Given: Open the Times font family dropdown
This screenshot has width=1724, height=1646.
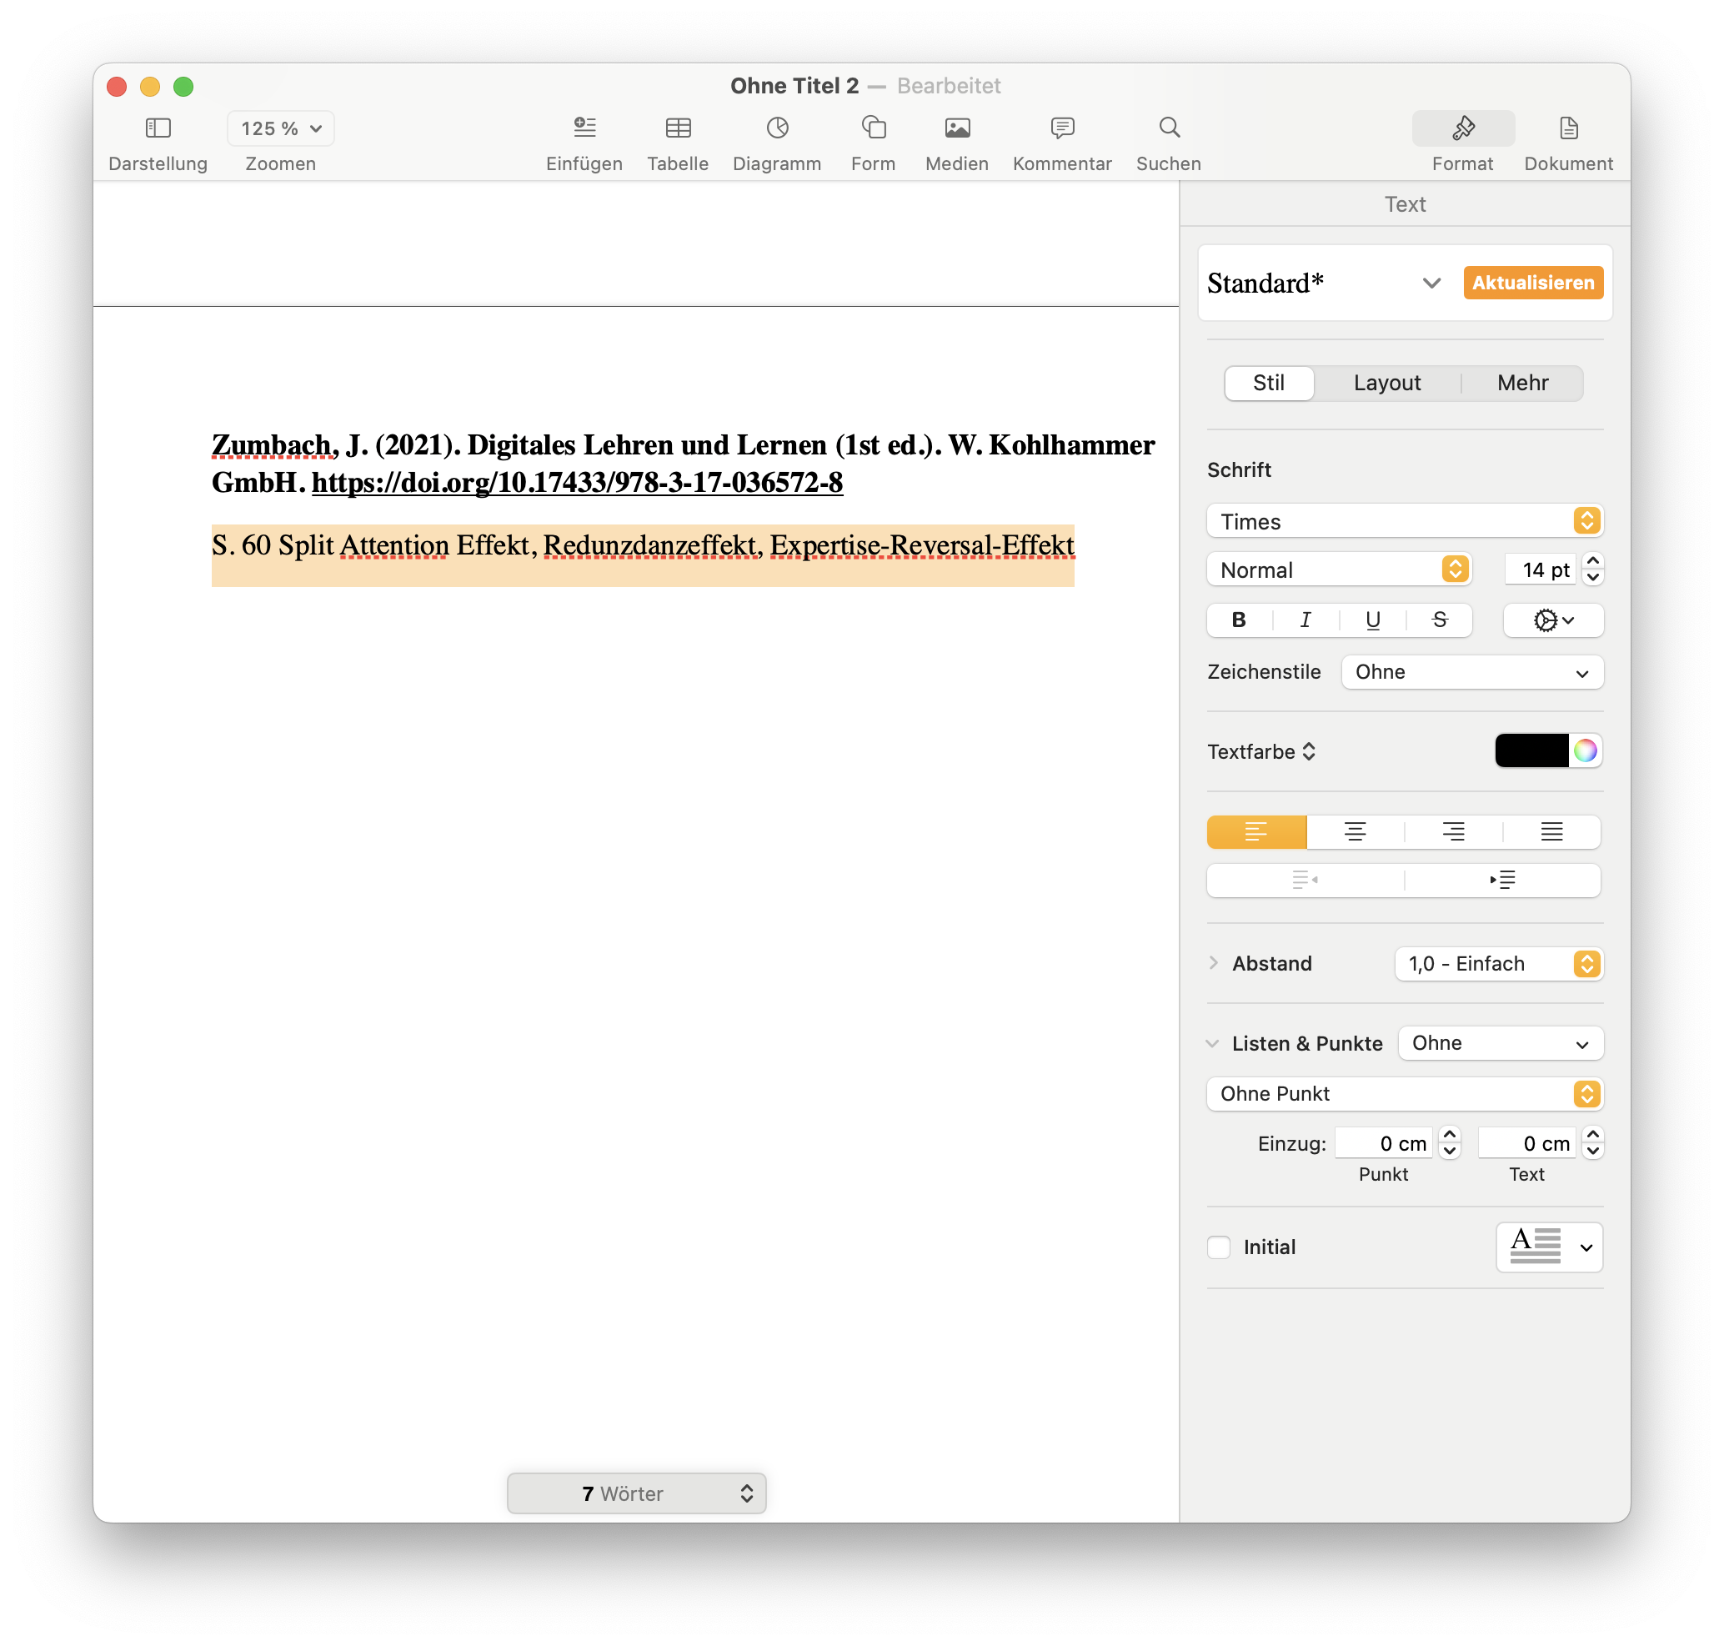Looking at the screenshot, I should pos(1404,521).
